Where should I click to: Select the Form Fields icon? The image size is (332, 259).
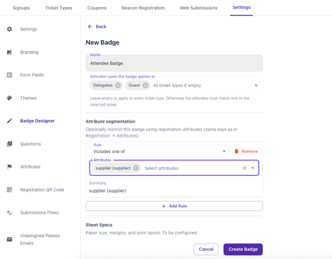tap(10, 75)
